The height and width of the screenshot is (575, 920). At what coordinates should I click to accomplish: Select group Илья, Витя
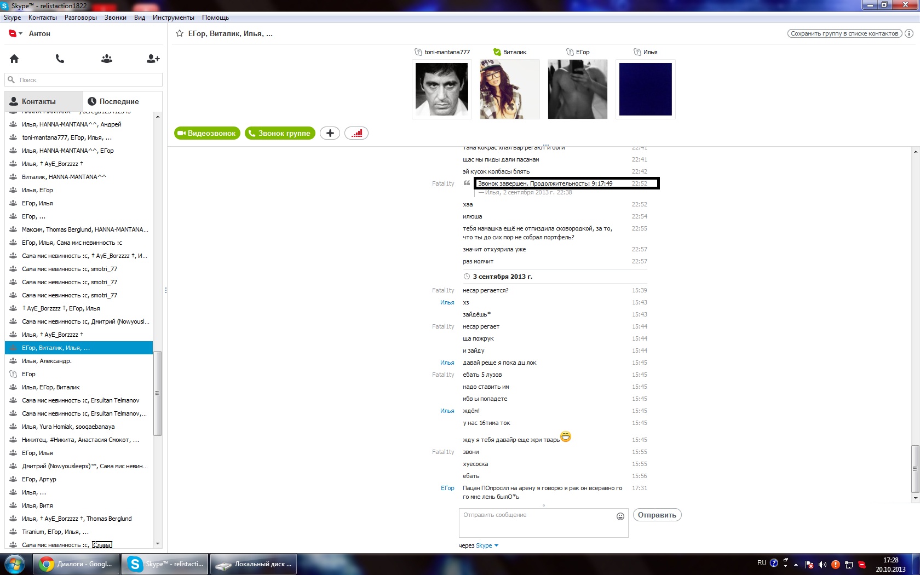[x=79, y=505]
